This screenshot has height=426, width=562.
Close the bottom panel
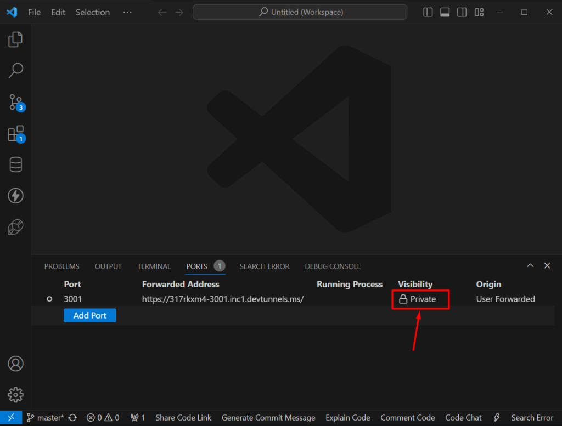[x=547, y=265]
